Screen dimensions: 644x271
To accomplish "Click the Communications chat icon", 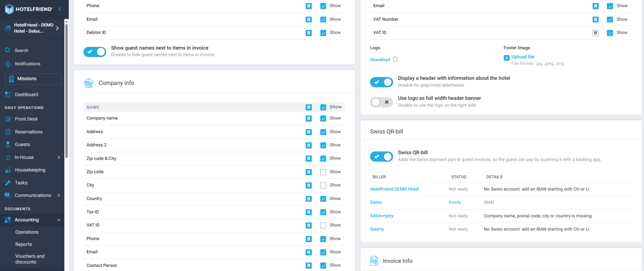I will click(x=8, y=196).
